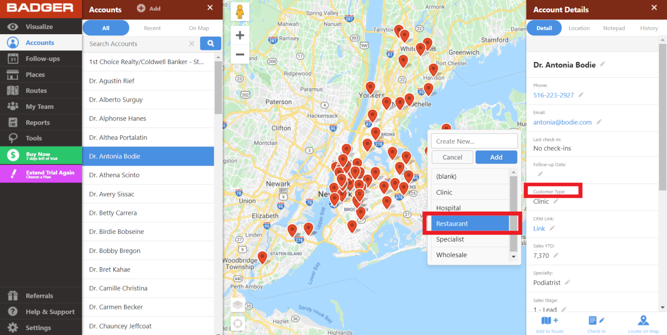Image resolution: width=667 pixels, height=335 pixels.
Task: Click the Accounts list scrollbar
Action: (218, 87)
